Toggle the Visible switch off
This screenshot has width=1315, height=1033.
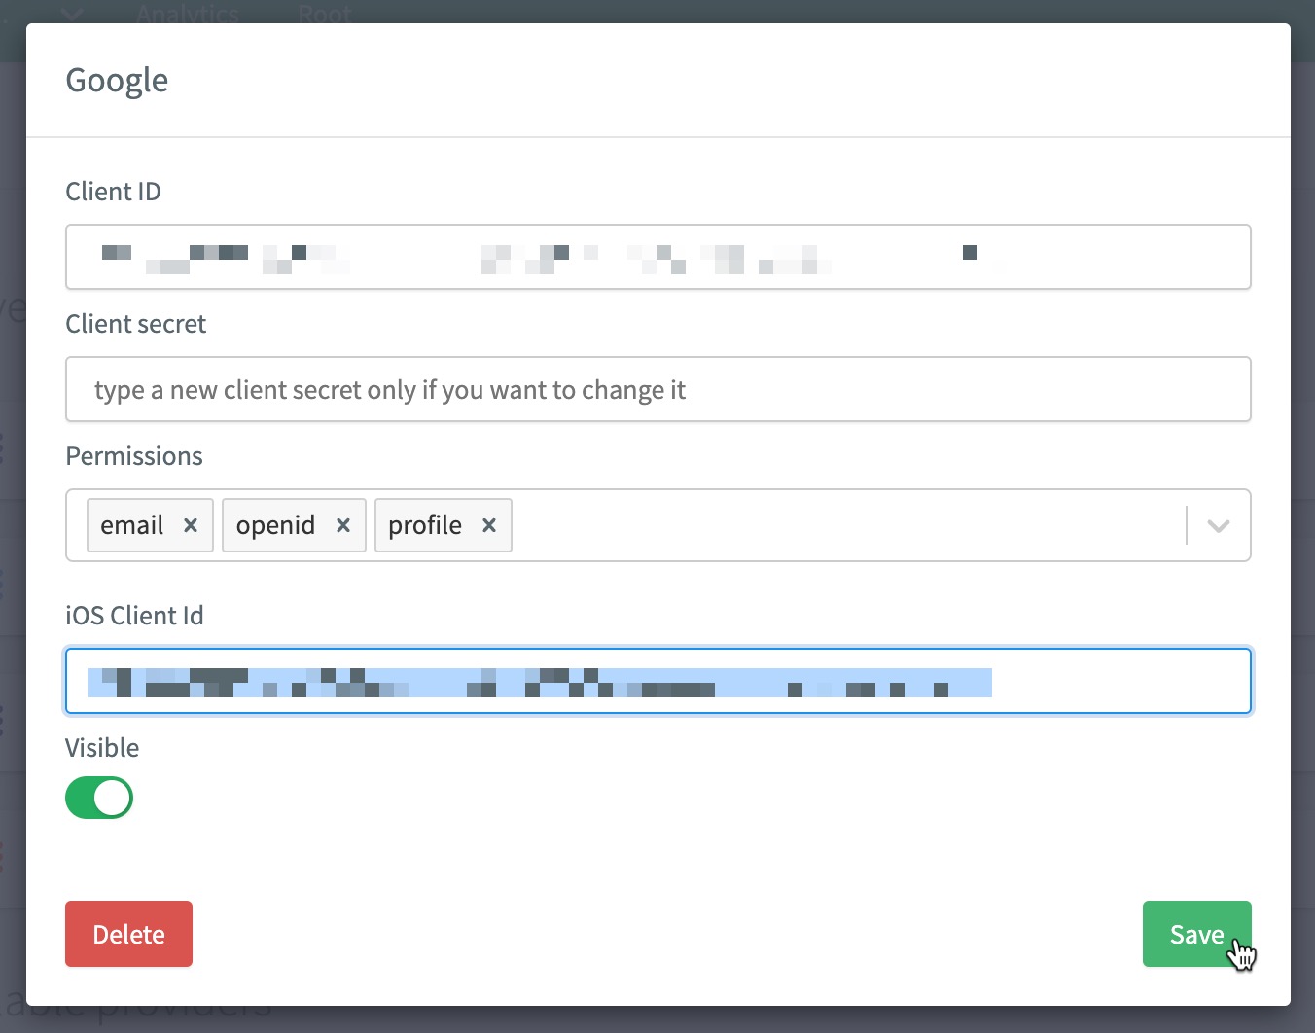(99, 798)
